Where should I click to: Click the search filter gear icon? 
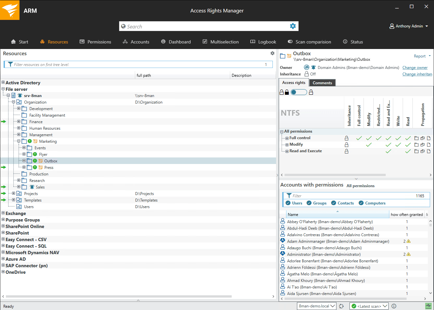293,26
